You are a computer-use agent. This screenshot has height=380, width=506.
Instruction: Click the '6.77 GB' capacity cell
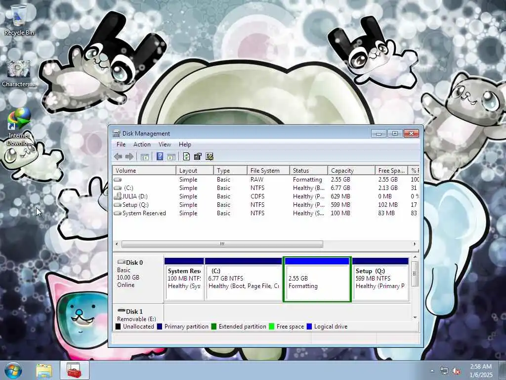[x=340, y=188]
